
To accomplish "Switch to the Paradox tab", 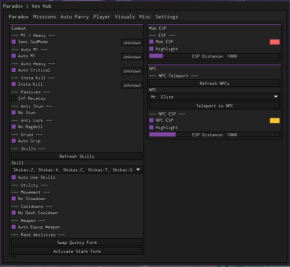I will pyautogui.click(x=19, y=17).
